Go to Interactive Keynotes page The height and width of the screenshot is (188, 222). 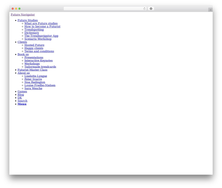[x=39, y=60]
